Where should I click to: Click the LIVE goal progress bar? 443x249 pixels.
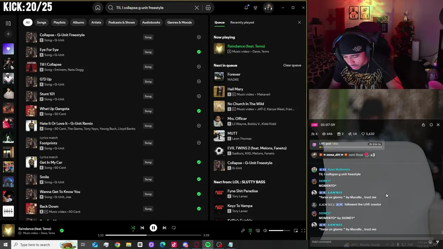coord(351,147)
